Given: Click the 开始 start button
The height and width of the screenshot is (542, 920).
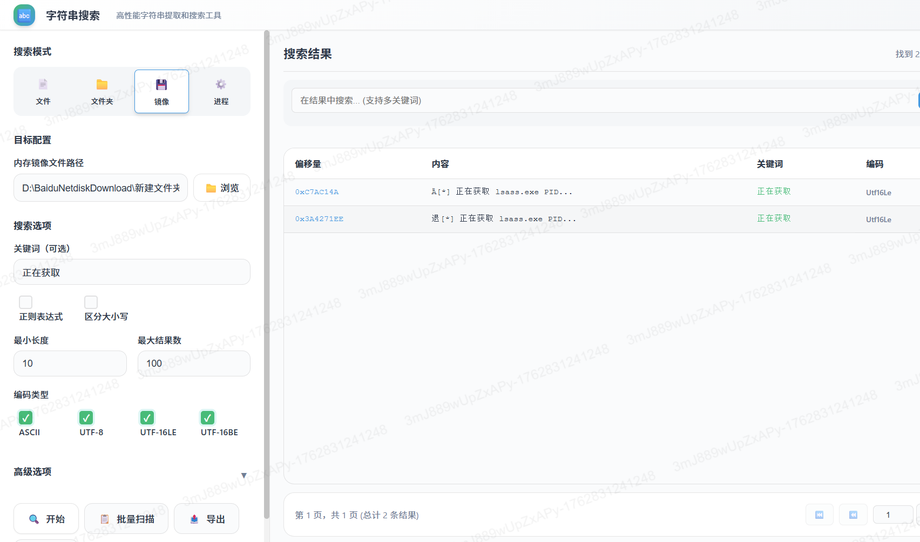Looking at the screenshot, I should (x=46, y=519).
